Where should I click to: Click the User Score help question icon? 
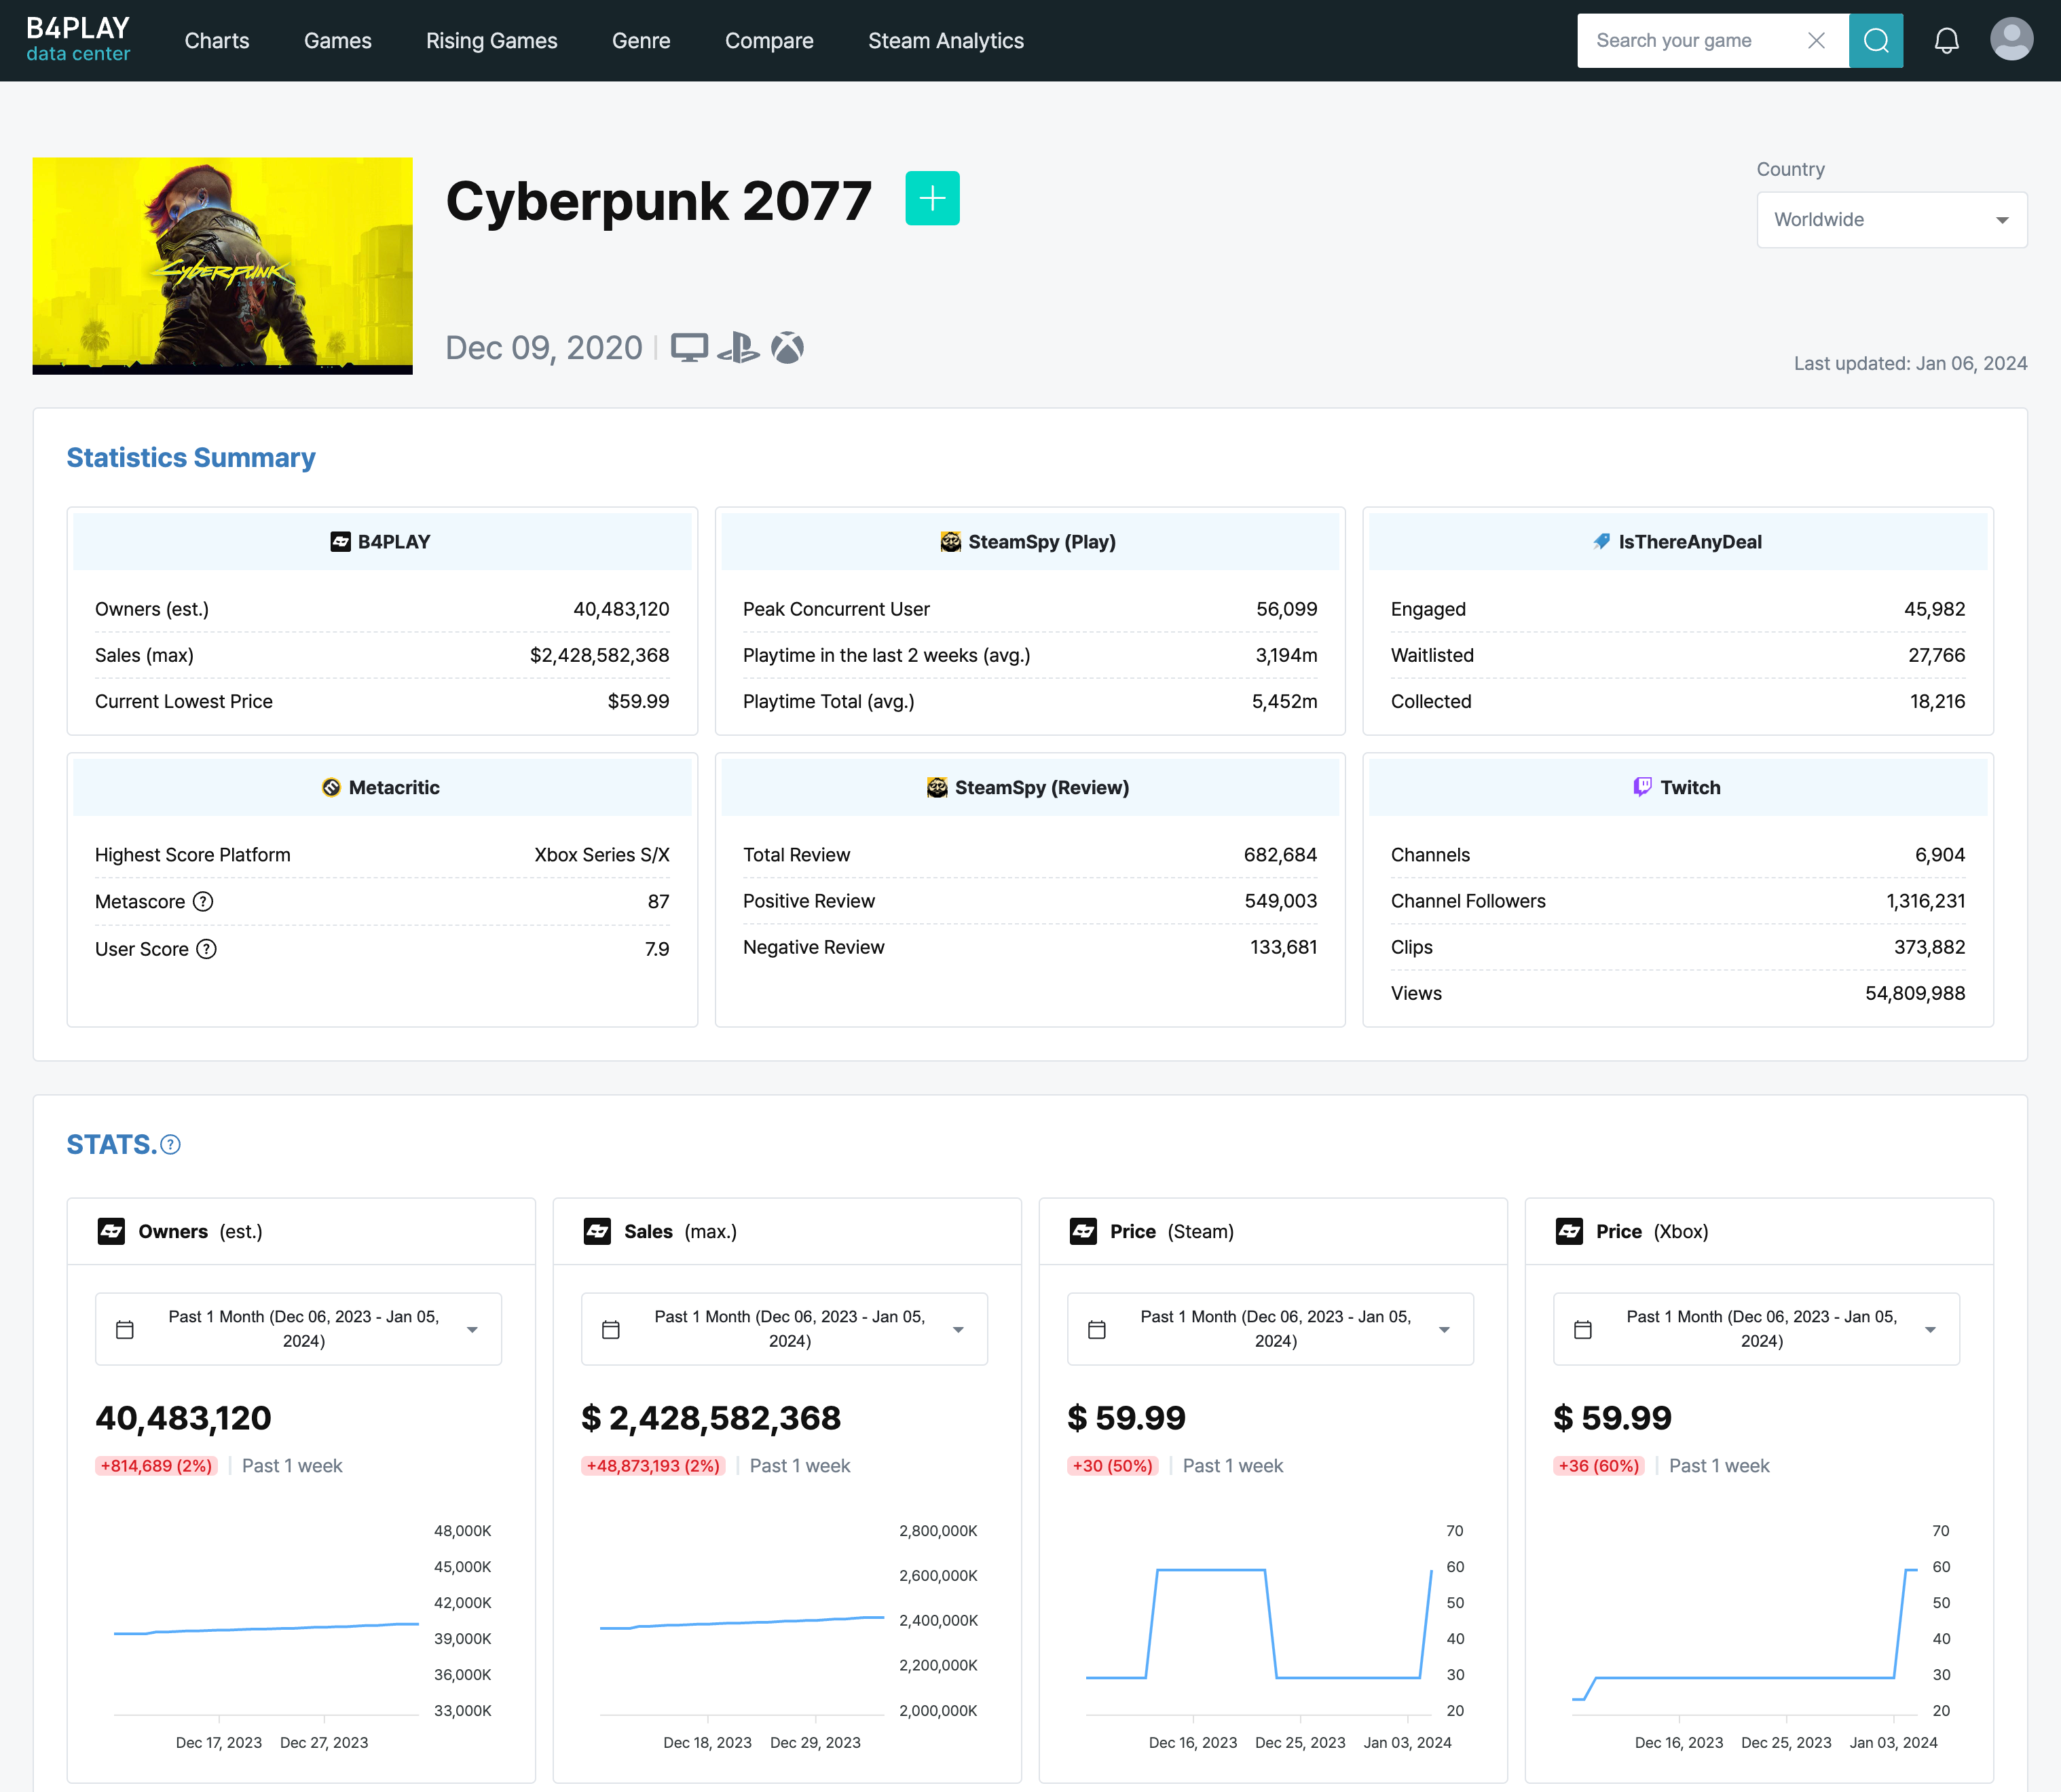point(206,949)
